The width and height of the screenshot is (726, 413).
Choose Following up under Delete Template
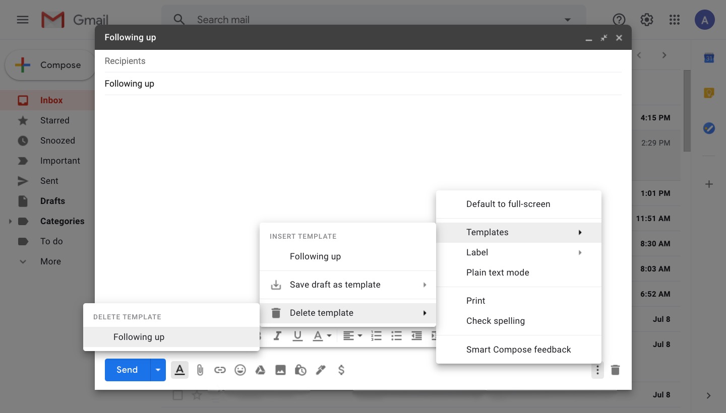139,337
